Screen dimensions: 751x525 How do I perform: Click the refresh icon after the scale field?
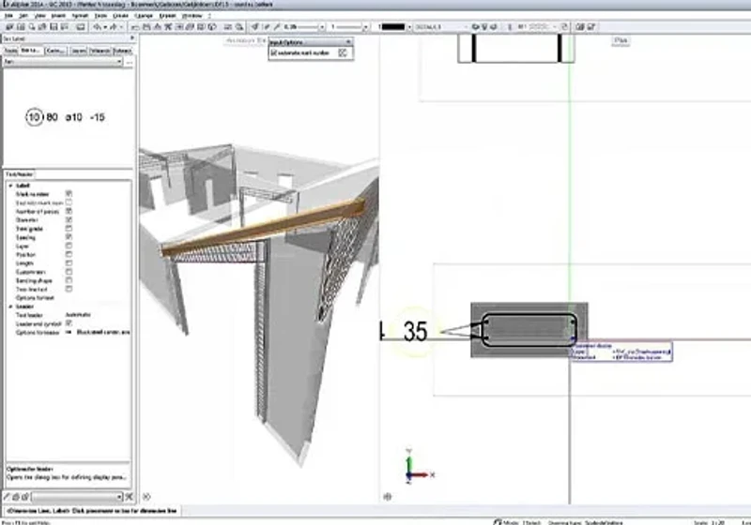(x=564, y=27)
